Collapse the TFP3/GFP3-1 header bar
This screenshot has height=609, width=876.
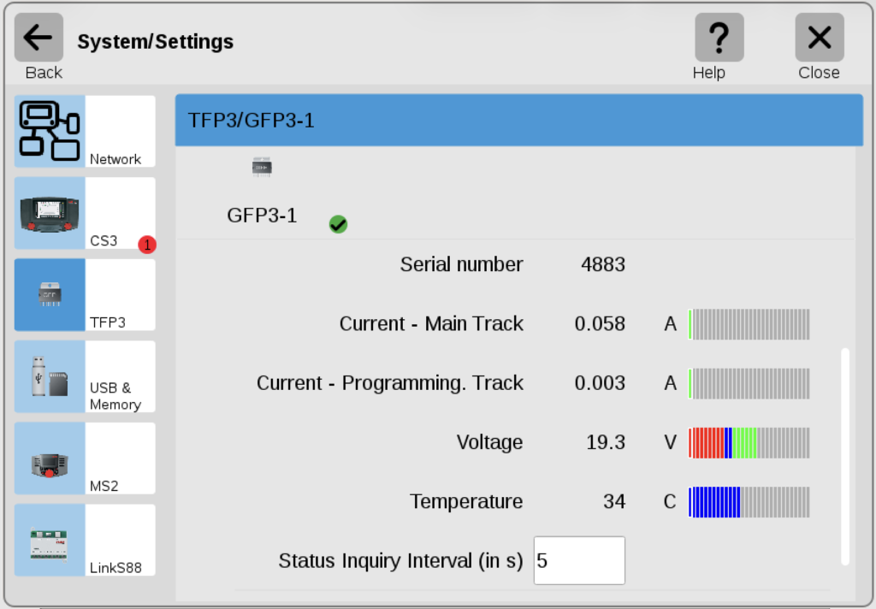point(518,121)
